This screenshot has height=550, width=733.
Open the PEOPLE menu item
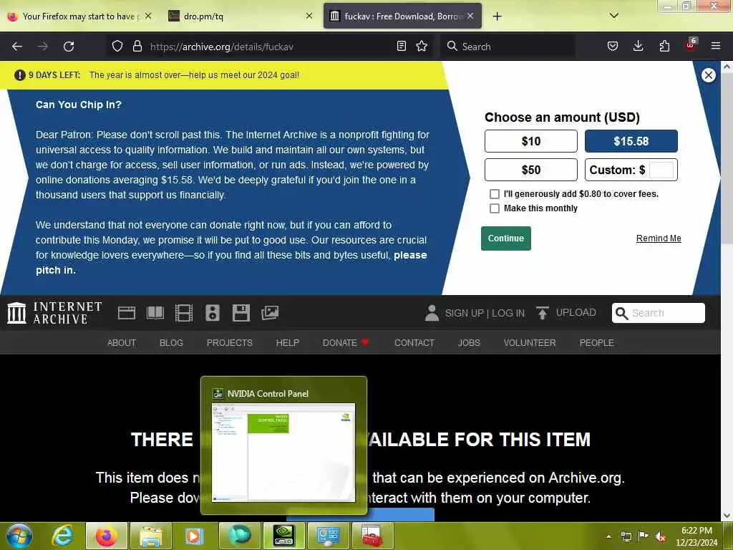(596, 343)
